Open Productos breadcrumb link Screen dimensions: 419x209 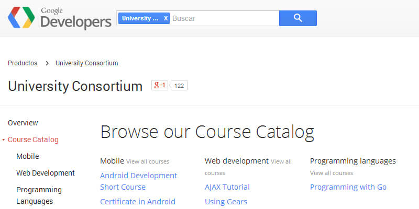tap(23, 63)
